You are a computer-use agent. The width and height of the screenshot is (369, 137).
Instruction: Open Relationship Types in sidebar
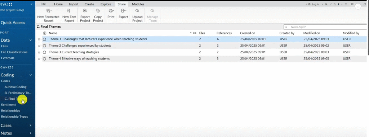14,117
